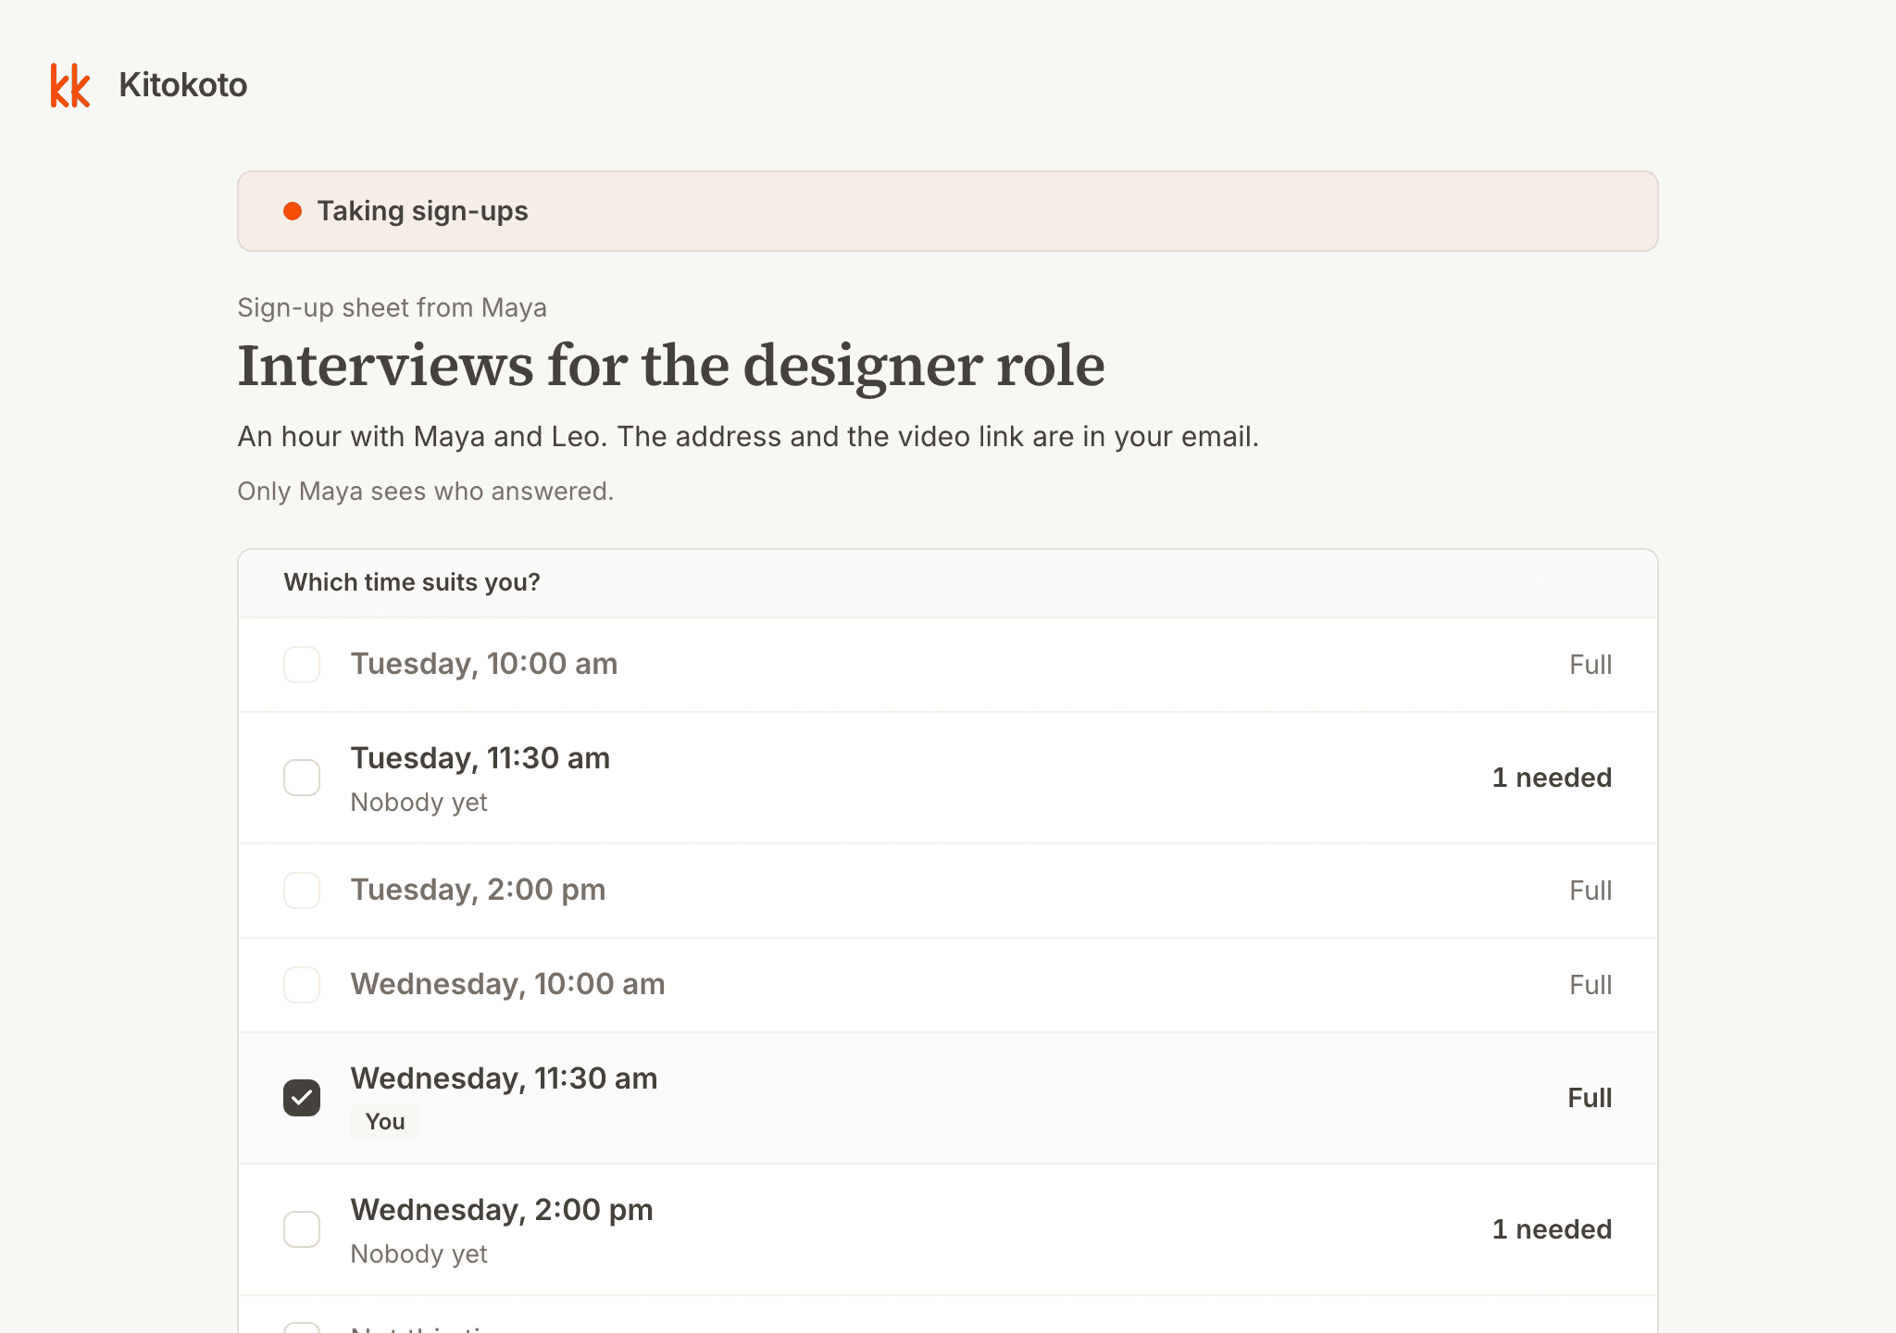
Task: Click the Taking sign-ups banner text
Action: point(423,211)
